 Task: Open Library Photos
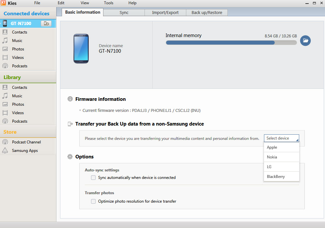pos(18,104)
